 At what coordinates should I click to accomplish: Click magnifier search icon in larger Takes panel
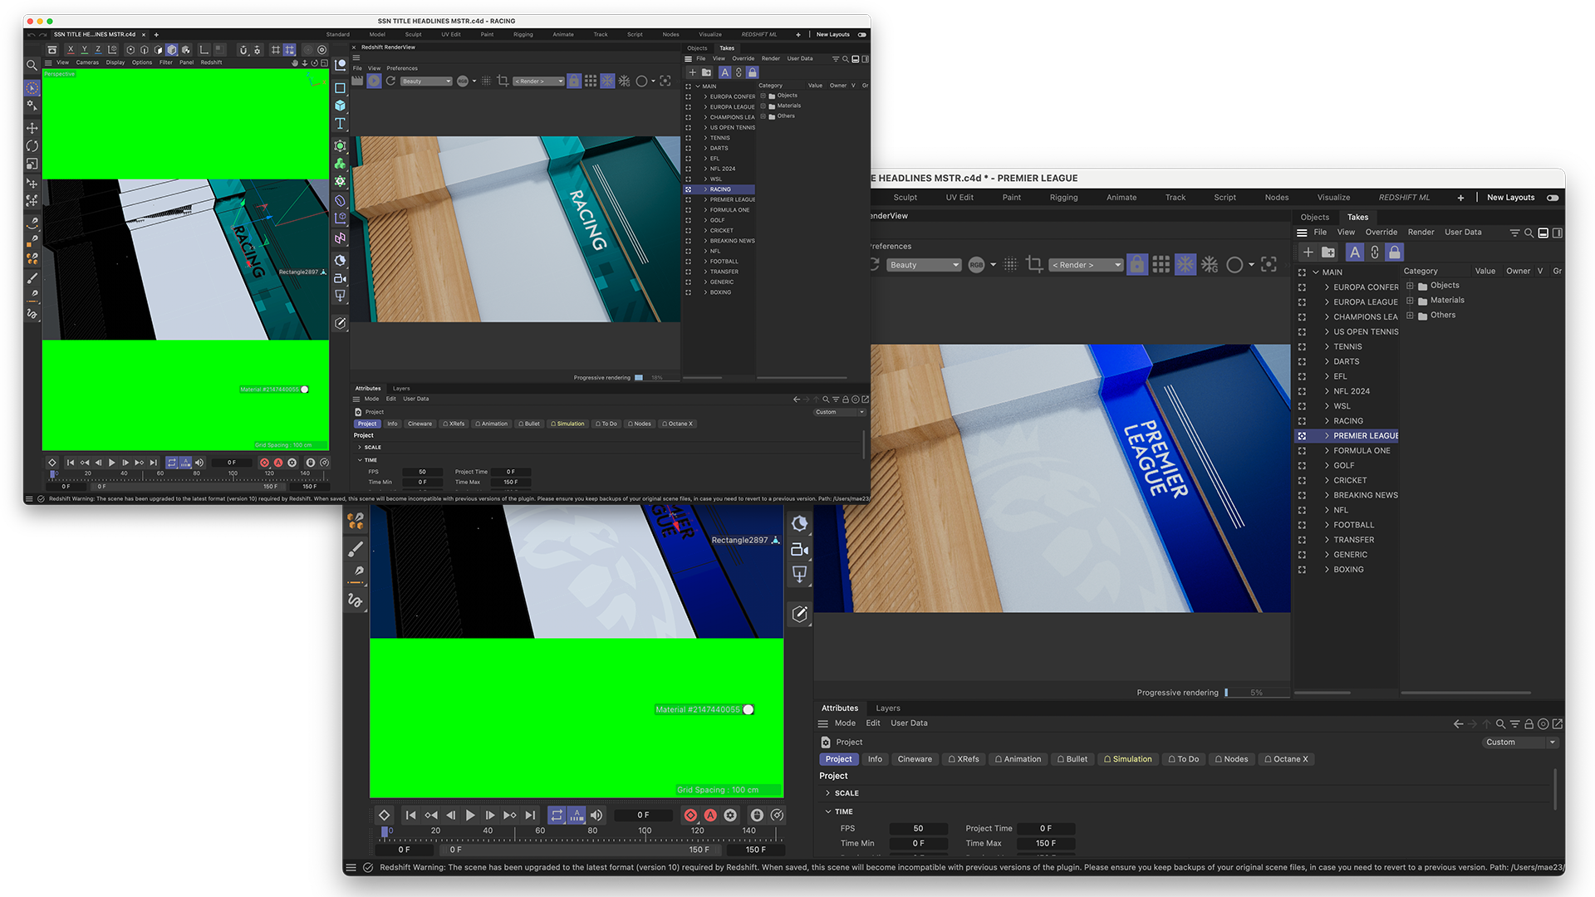pos(1529,233)
